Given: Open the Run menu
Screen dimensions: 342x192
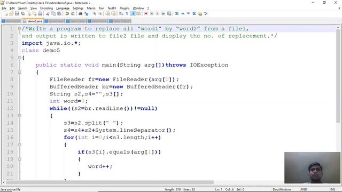Looking at the screenshot, I should [x=102, y=9].
